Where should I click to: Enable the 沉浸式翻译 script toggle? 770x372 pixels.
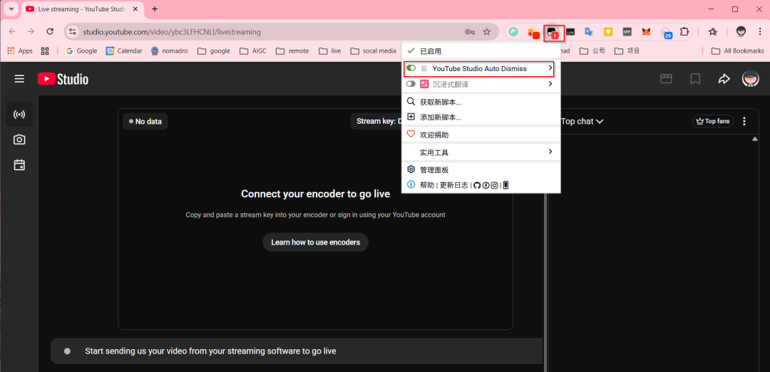[411, 84]
